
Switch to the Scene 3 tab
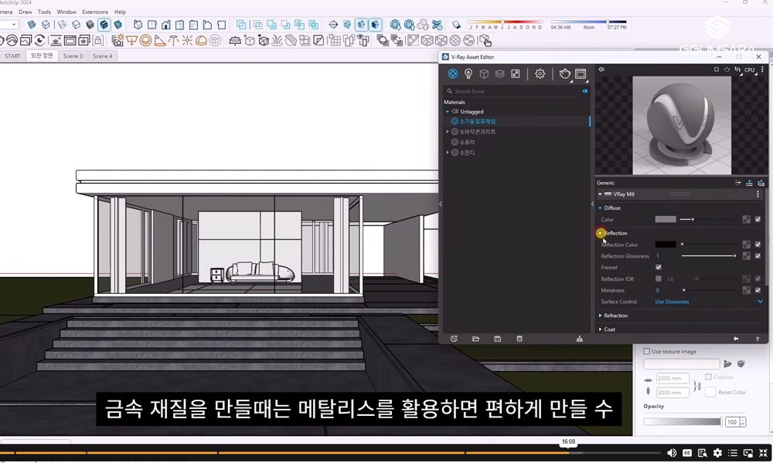[73, 56]
